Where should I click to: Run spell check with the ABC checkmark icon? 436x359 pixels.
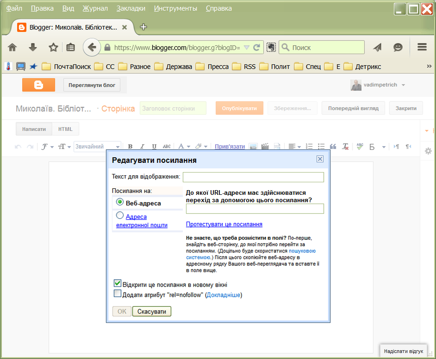click(360, 147)
